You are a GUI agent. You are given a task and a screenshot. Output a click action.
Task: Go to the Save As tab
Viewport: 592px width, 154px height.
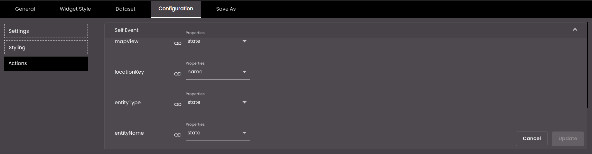pyautogui.click(x=226, y=9)
